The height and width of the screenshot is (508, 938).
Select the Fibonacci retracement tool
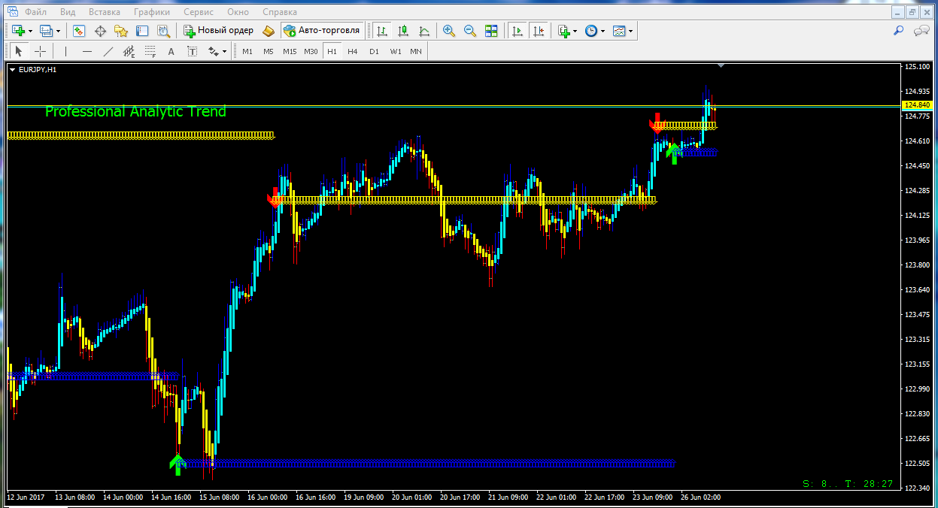coord(150,51)
